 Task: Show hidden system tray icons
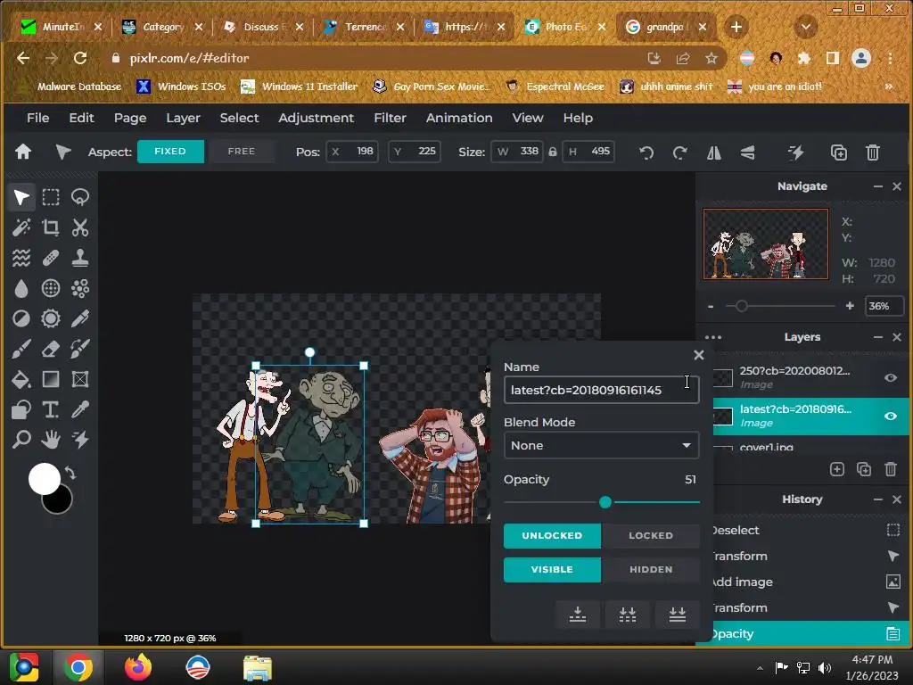[760, 668]
